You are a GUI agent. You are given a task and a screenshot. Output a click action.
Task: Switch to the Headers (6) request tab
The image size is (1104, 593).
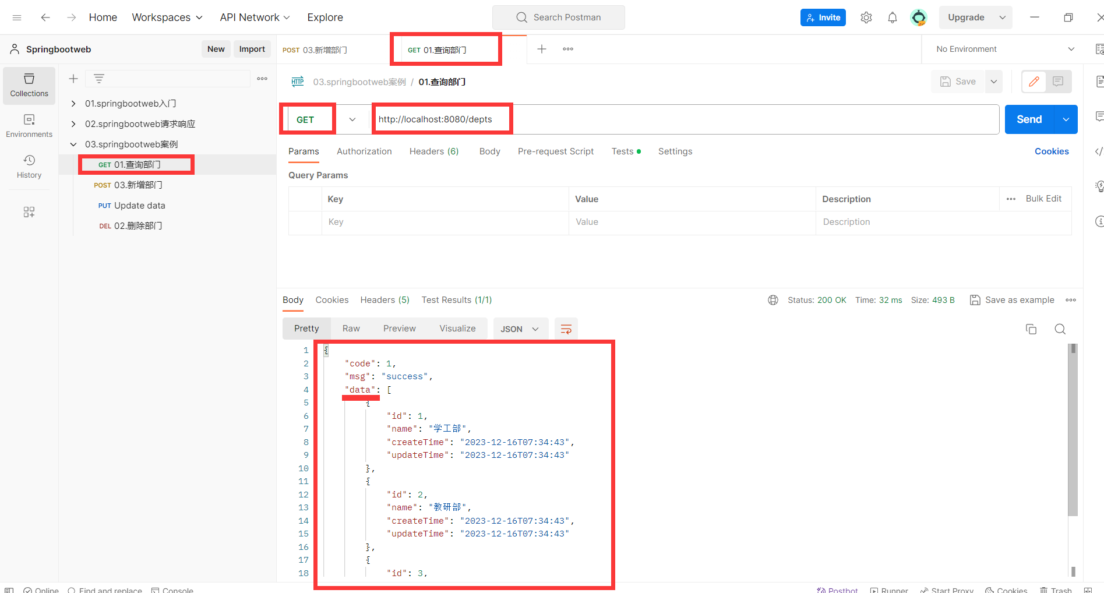434,151
